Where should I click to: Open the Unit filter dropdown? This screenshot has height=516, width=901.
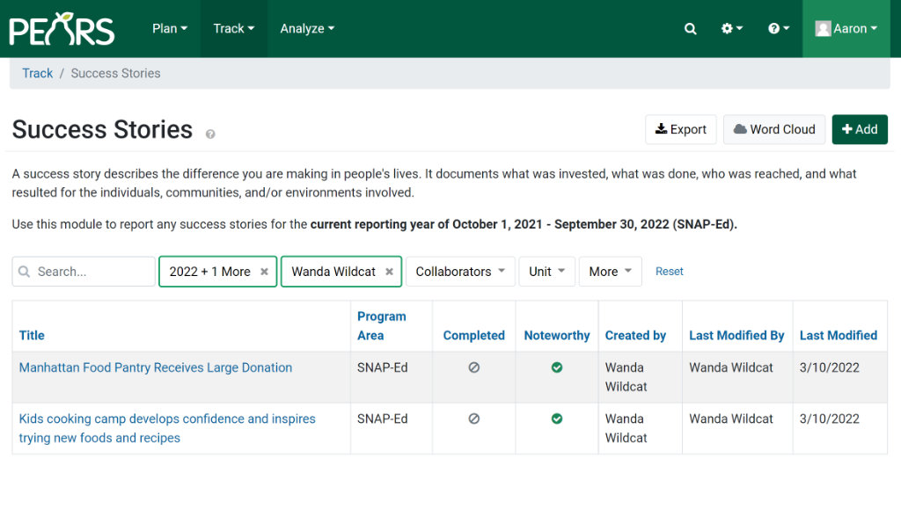click(546, 272)
